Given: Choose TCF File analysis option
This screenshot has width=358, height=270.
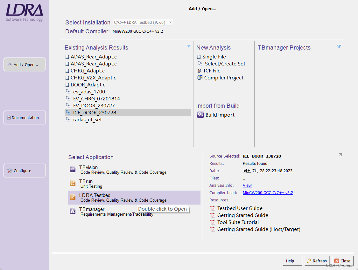Looking at the screenshot, I should point(212,71).
